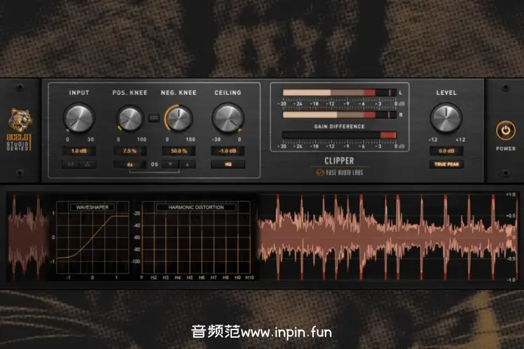Click the oversampling down arrow

pos(170,164)
